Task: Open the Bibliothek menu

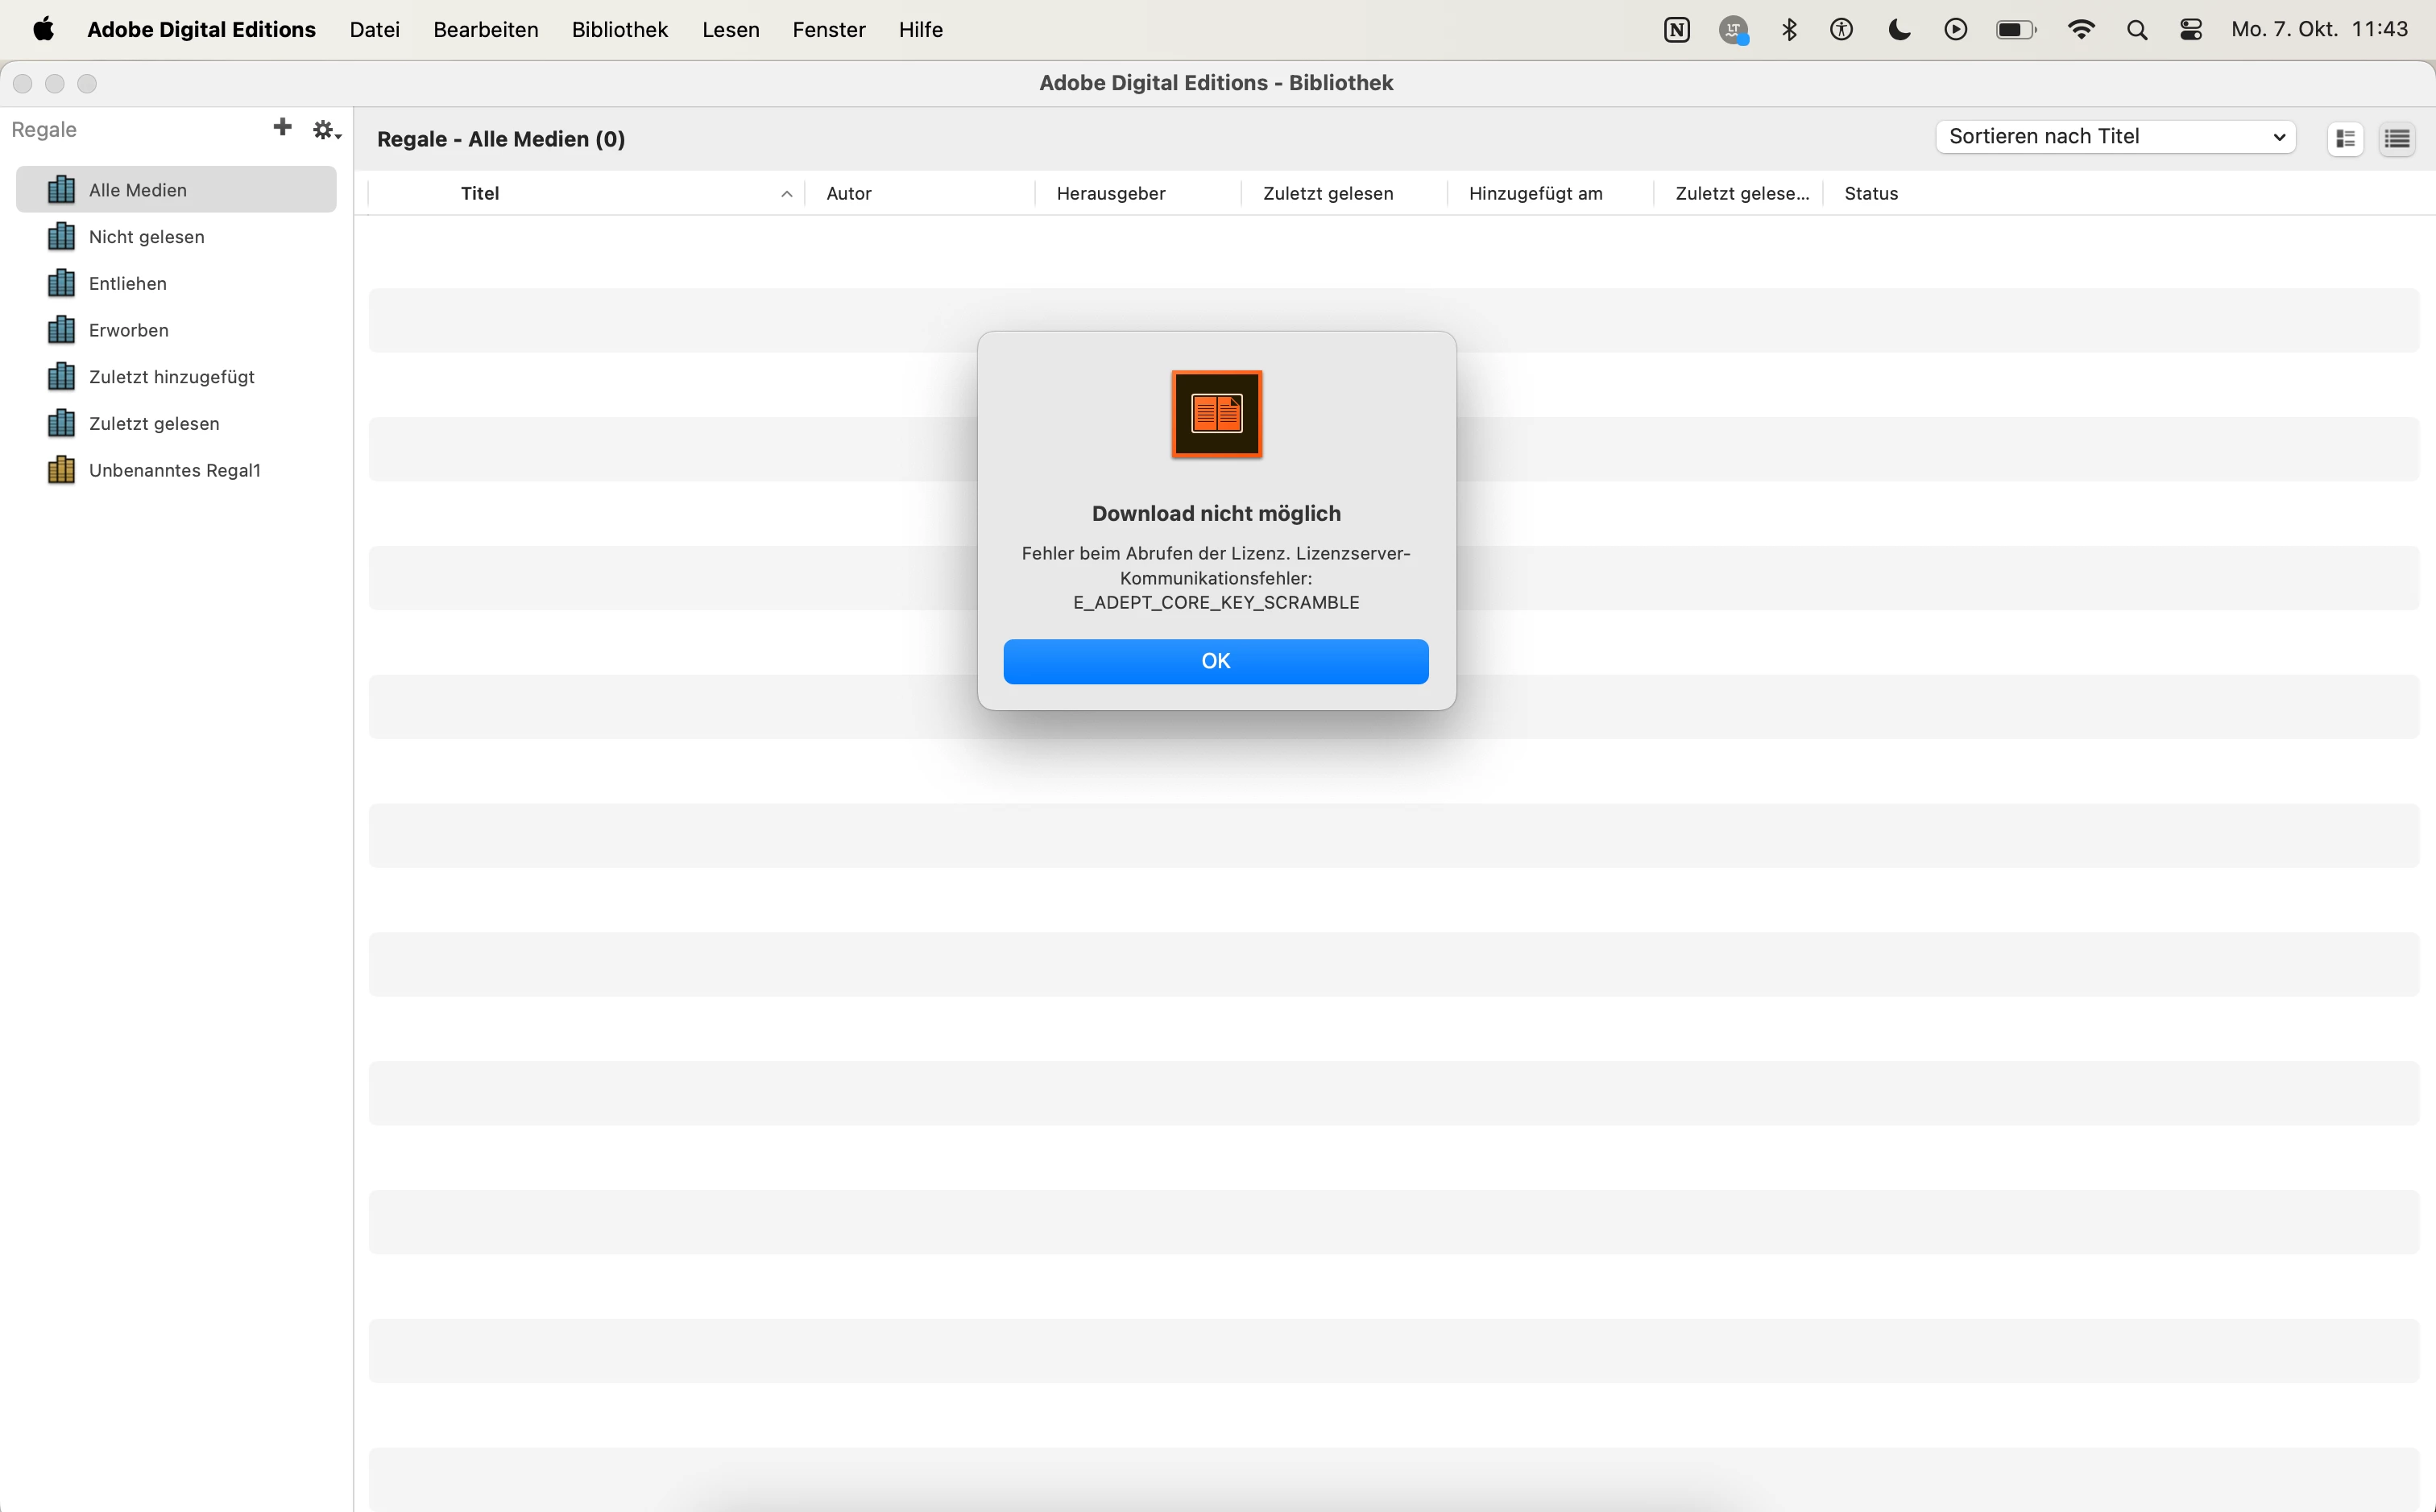Action: 619,30
